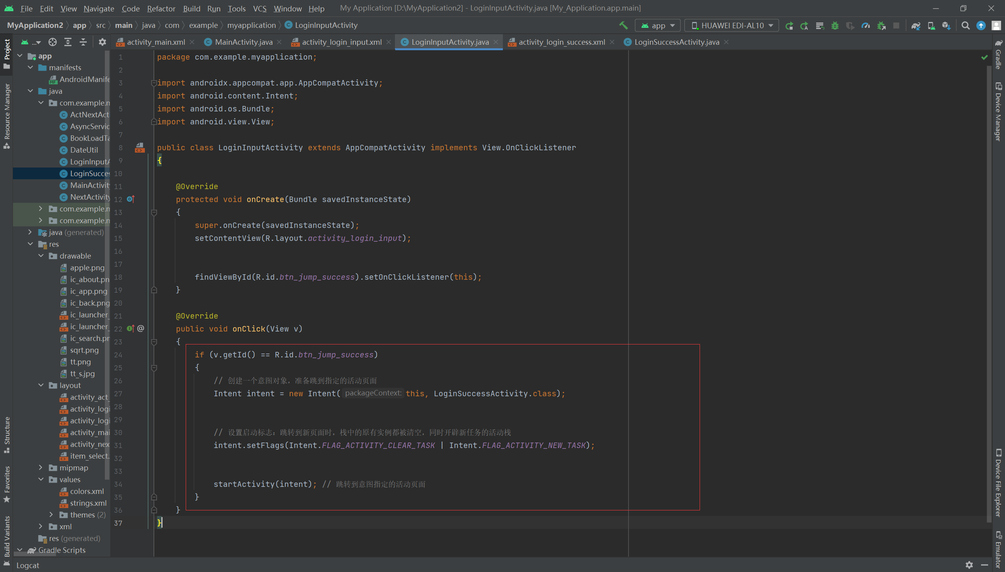Click the myapplication breadcrumb link

pyautogui.click(x=251, y=25)
